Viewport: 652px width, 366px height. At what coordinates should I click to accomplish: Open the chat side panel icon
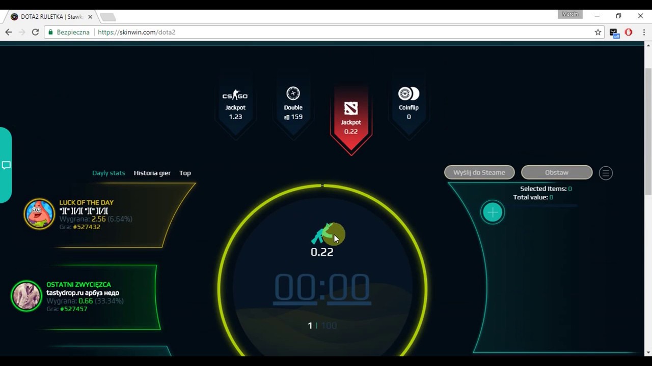click(6, 165)
